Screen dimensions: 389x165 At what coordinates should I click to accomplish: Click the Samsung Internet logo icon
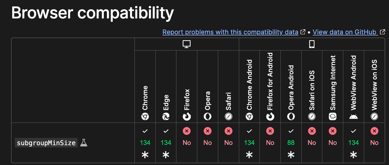333,117
